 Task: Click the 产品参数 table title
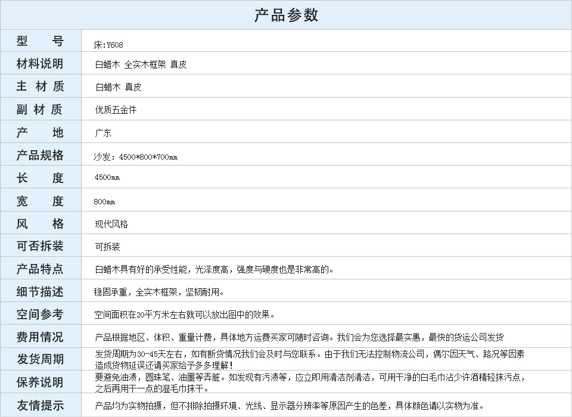click(x=286, y=15)
